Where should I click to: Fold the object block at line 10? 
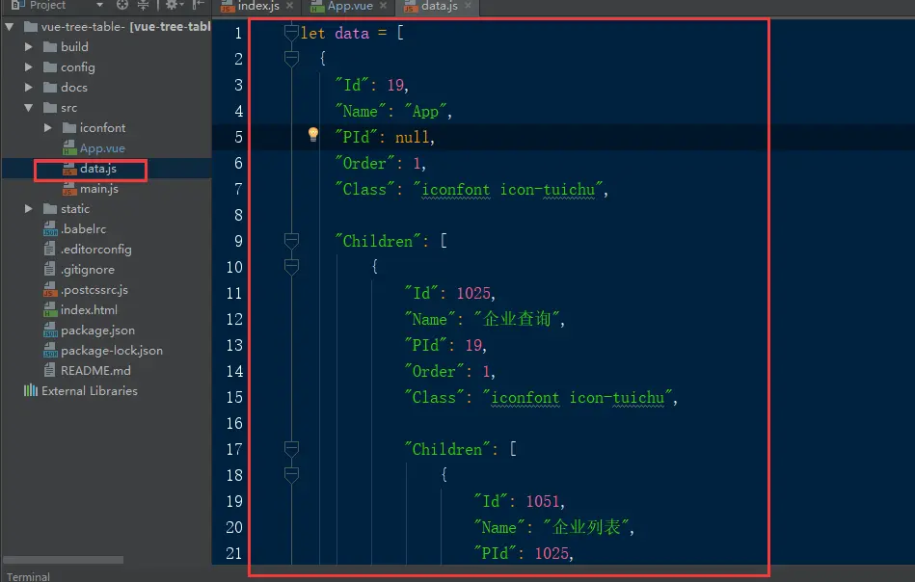[x=291, y=267]
